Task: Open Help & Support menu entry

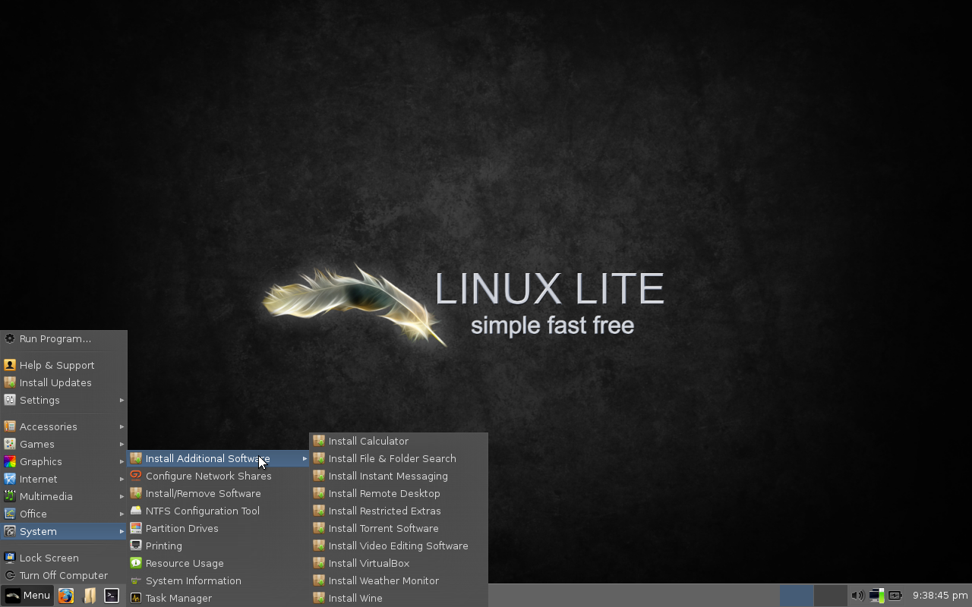Action: point(64,365)
